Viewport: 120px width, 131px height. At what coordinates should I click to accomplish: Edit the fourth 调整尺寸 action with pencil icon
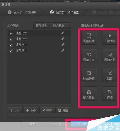(63, 51)
